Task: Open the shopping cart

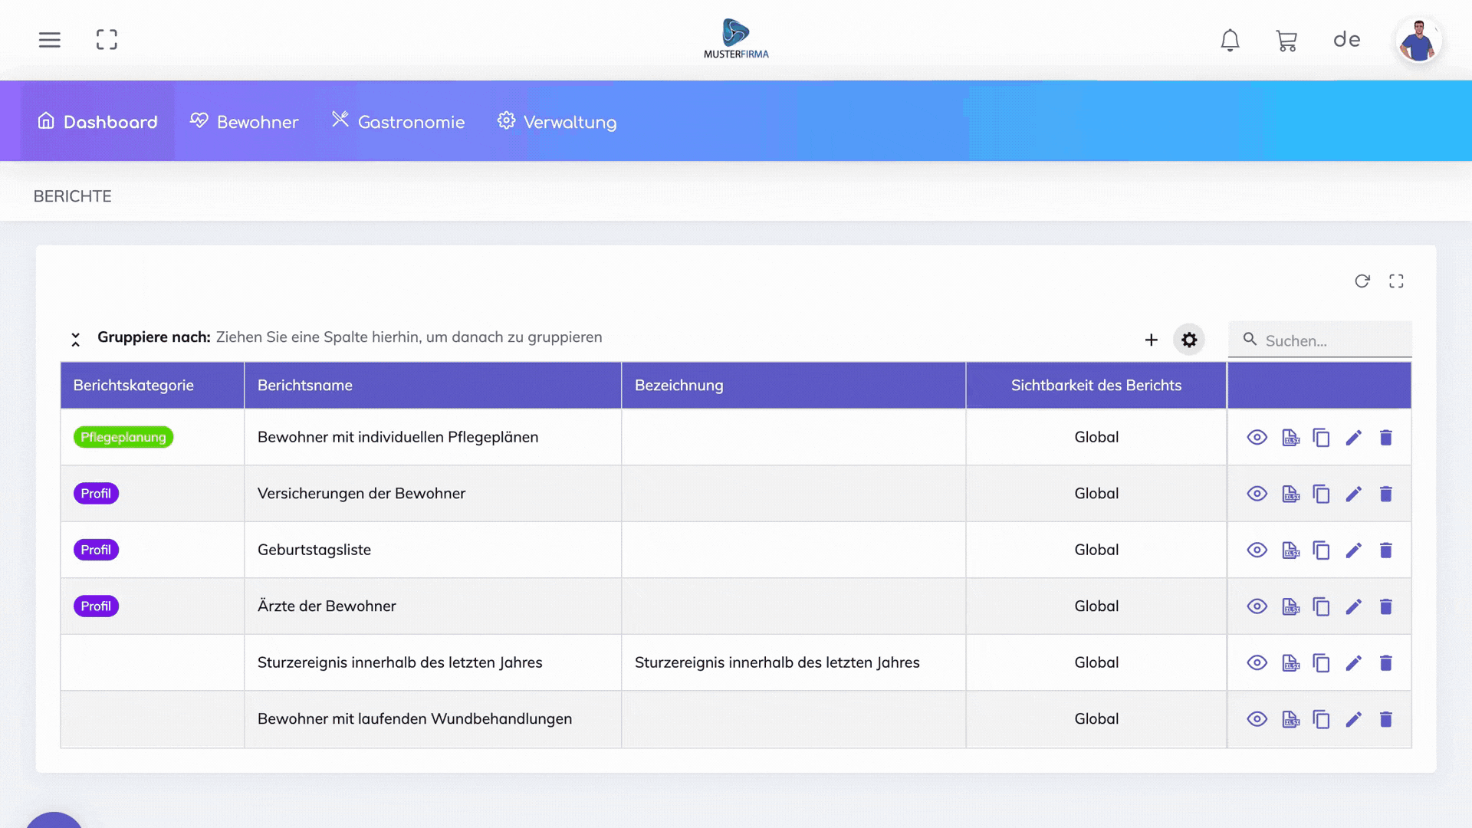Action: pos(1286,41)
